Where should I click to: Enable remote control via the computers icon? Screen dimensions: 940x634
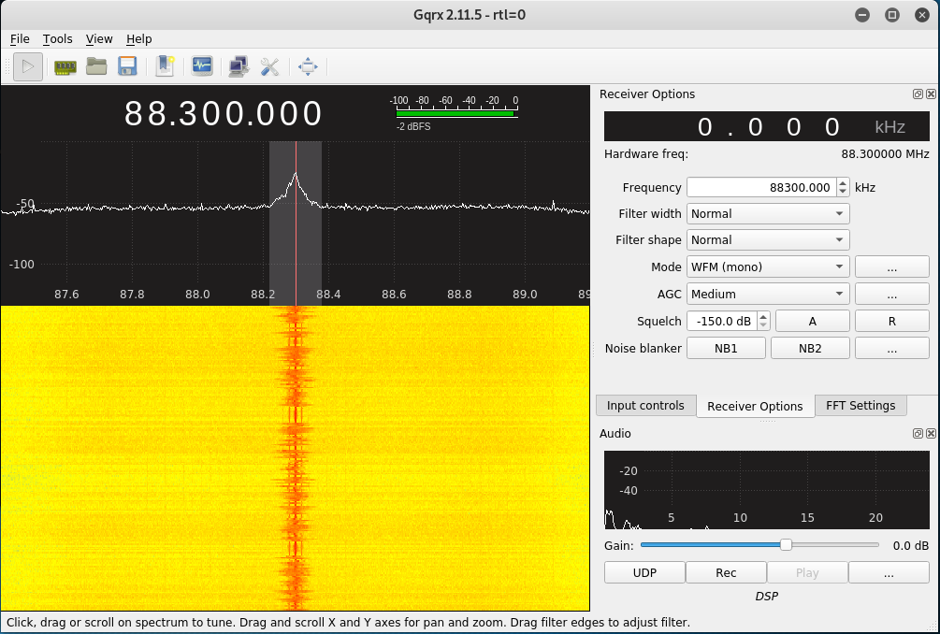tap(238, 65)
